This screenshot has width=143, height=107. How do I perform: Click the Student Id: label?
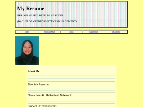[x=34, y=106]
